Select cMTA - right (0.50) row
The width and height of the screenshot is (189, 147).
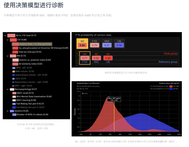[22, 86]
